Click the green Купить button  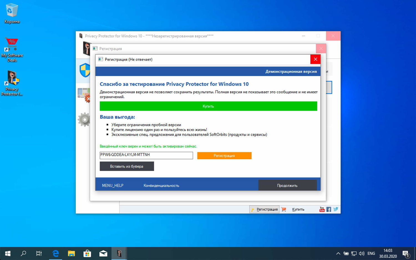point(208,106)
